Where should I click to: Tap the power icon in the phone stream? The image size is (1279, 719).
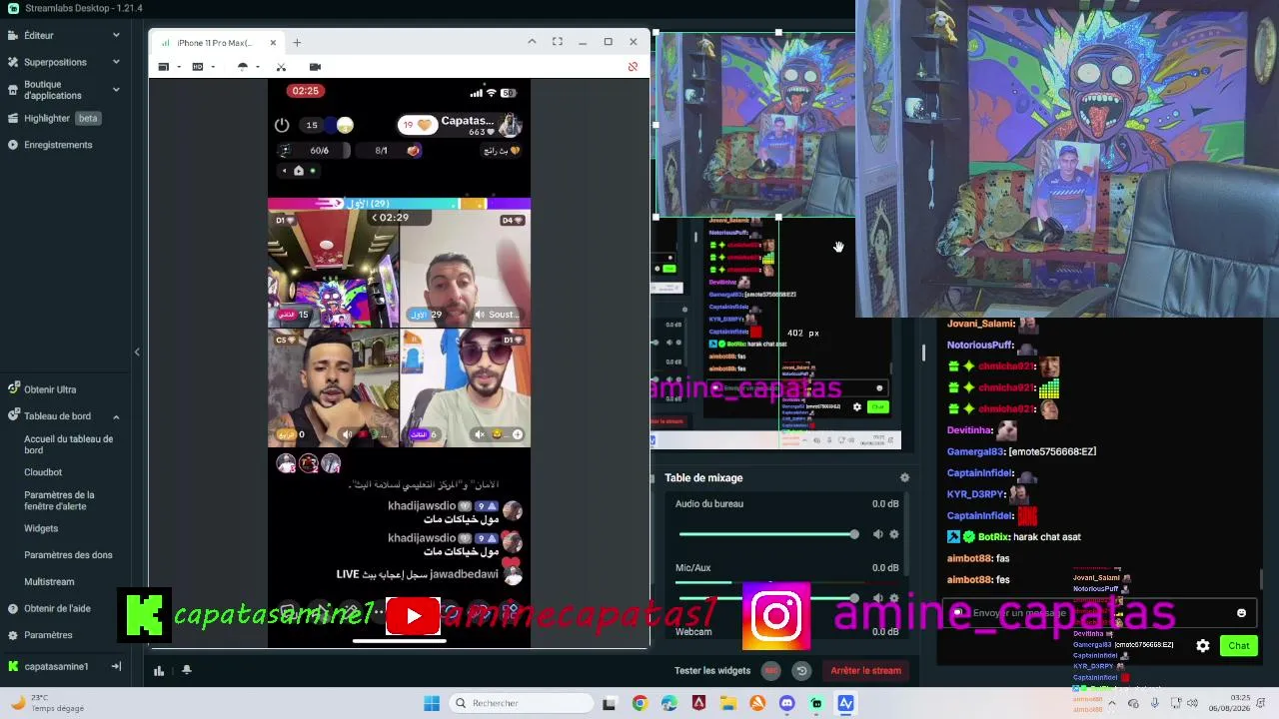point(282,125)
